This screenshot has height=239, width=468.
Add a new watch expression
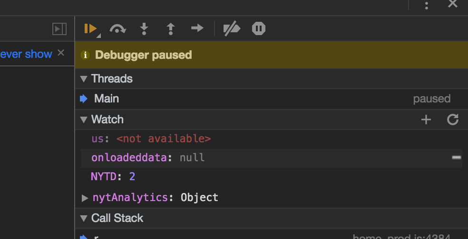426,120
